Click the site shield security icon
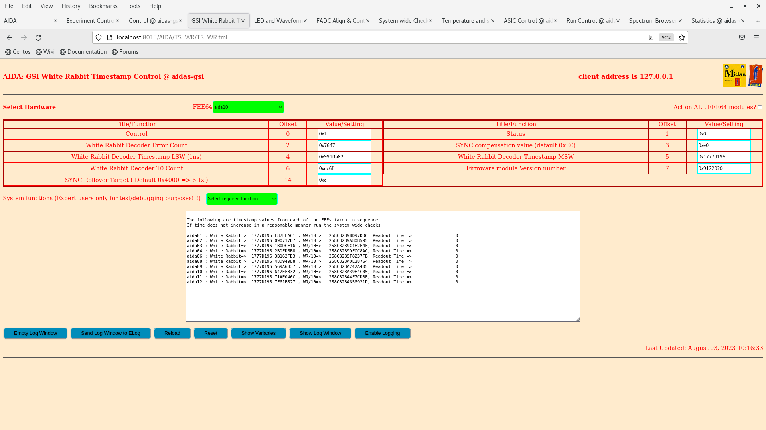Viewport: 766px width, 430px height. (99, 37)
